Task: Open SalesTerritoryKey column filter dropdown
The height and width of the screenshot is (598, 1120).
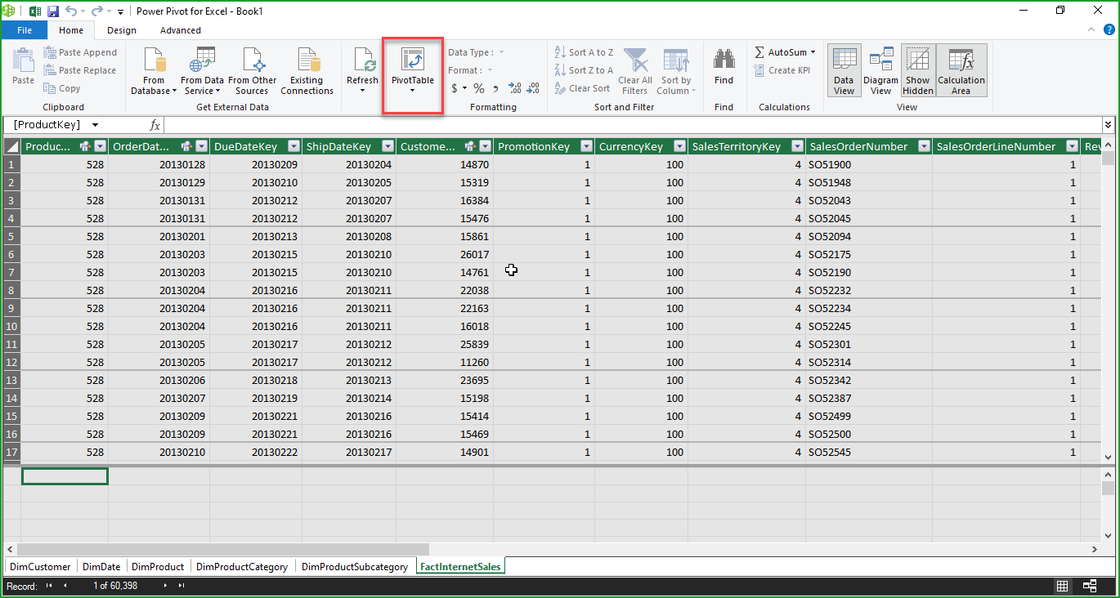Action: coord(797,147)
